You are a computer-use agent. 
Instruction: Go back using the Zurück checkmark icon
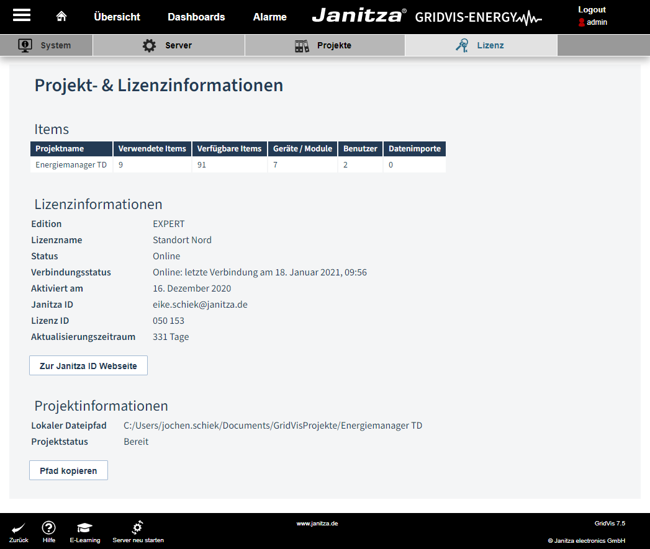tap(18, 528)
